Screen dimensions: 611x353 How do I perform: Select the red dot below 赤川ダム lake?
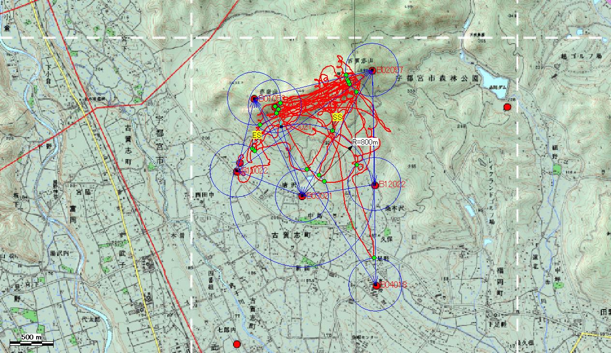pyautogui.click(x=507, y=107)
